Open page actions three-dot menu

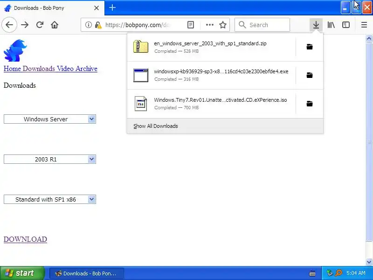click(209, 25)
